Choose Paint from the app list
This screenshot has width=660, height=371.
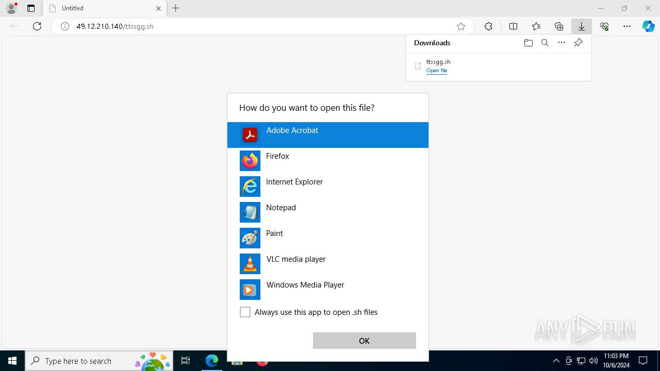[327, 238]
